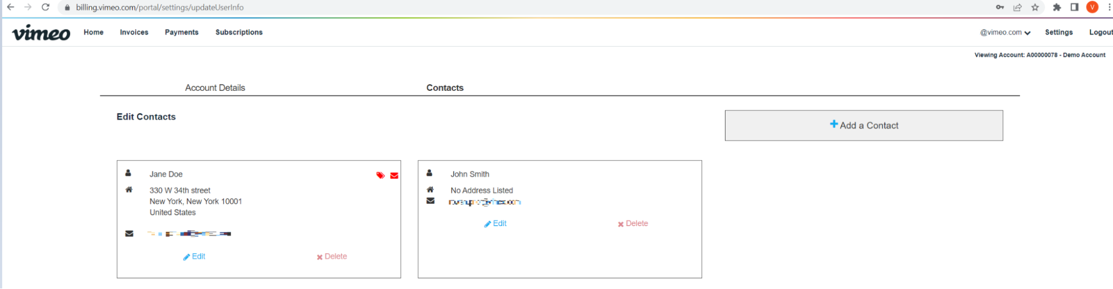The image size is (1113, 289).
Task: Select the Contacts tab
Action: 445,88
